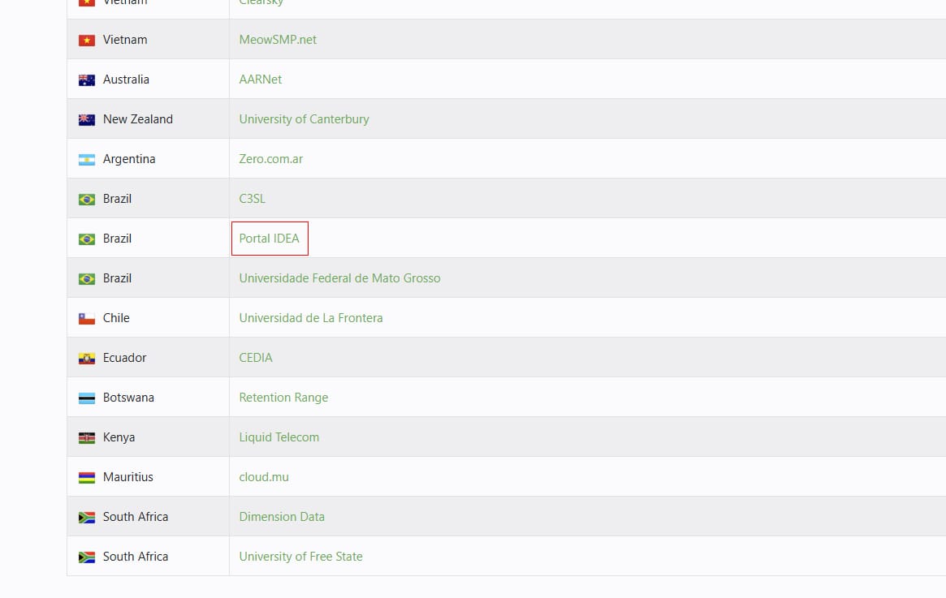Click the New Zealand flag icon
946x598 pixels.
pos(87,120)
